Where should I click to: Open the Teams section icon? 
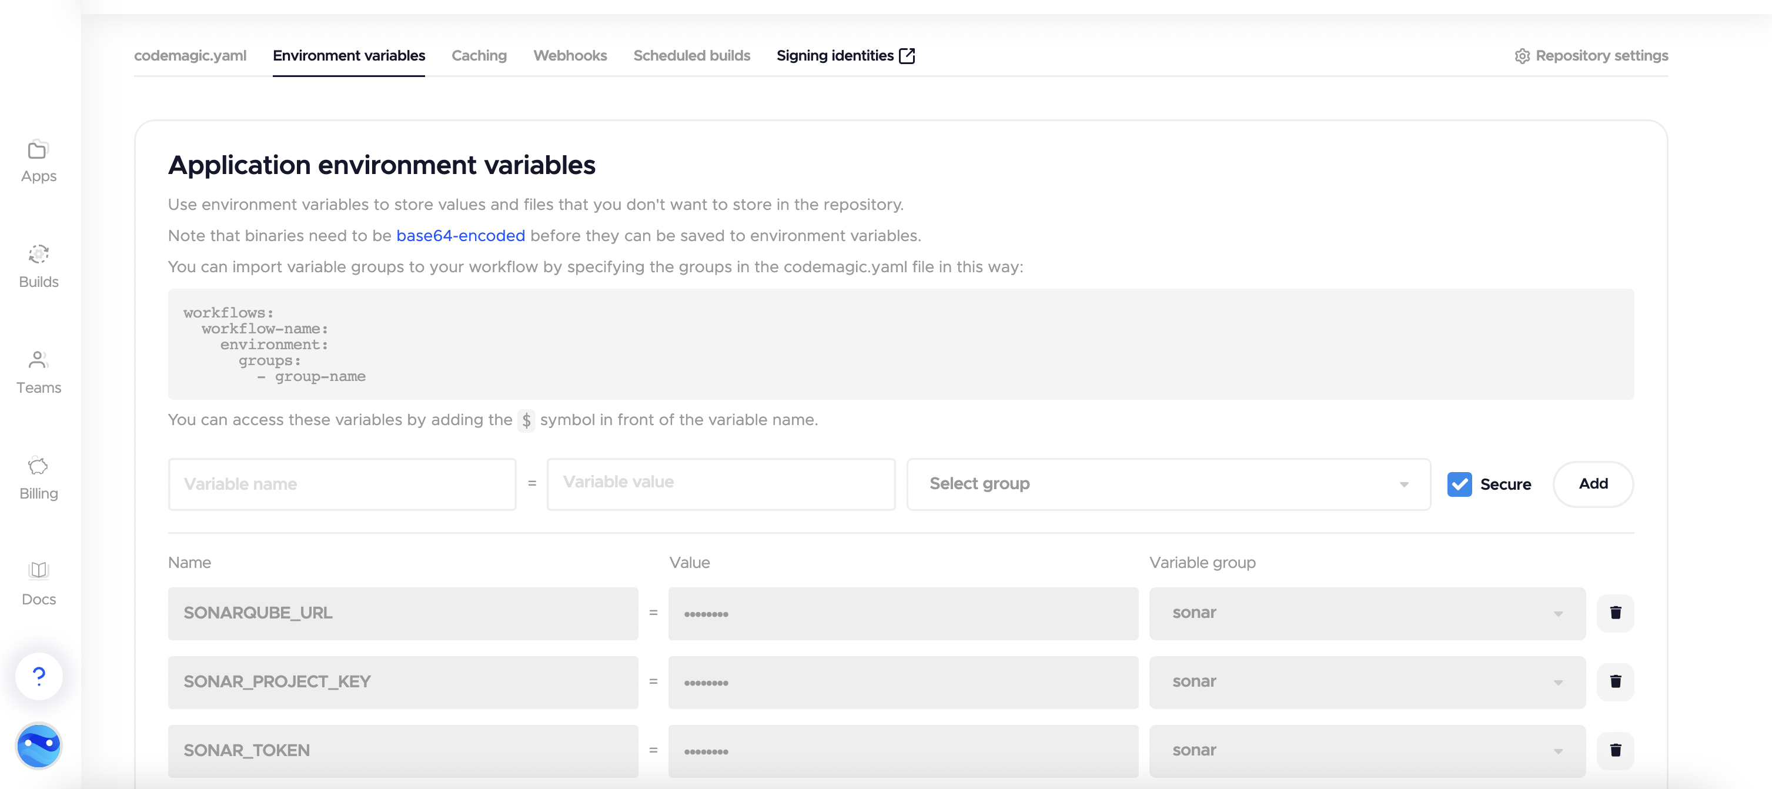point(38,360)
